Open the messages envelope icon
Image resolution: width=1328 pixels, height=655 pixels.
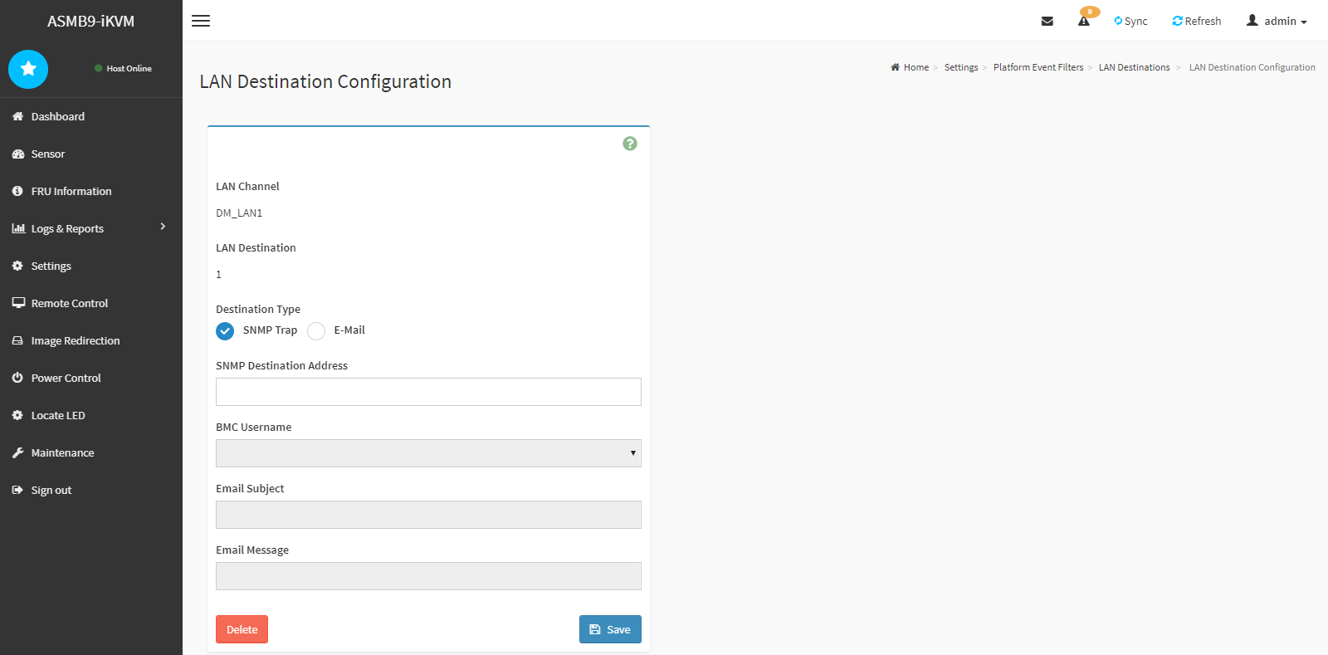[1047, 22]
